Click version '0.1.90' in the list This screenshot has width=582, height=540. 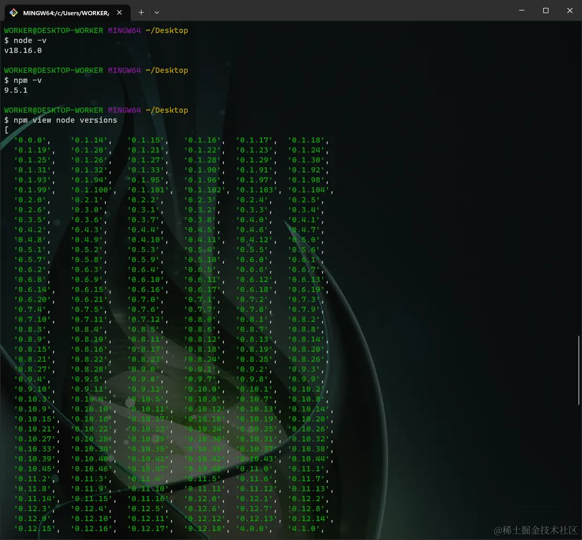point(204,170)
